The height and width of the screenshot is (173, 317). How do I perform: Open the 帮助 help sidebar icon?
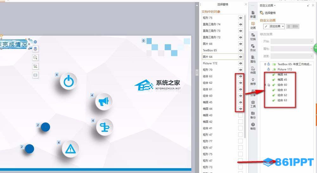coord(253,126)
